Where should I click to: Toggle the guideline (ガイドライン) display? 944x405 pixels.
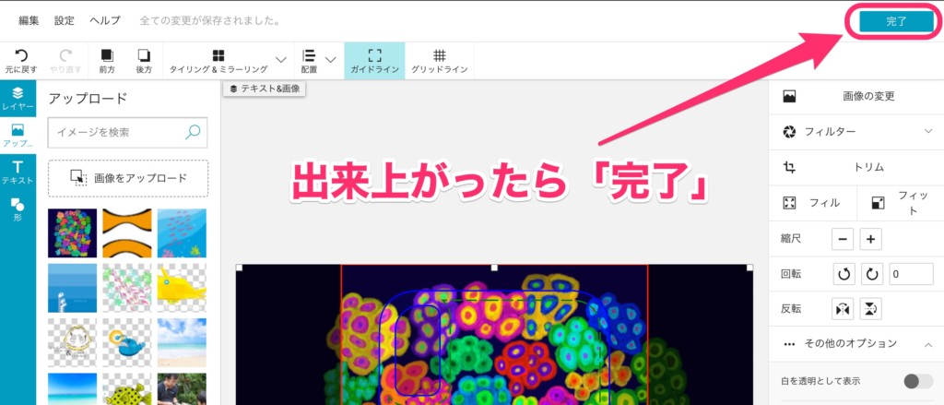(x=373, y=60)
